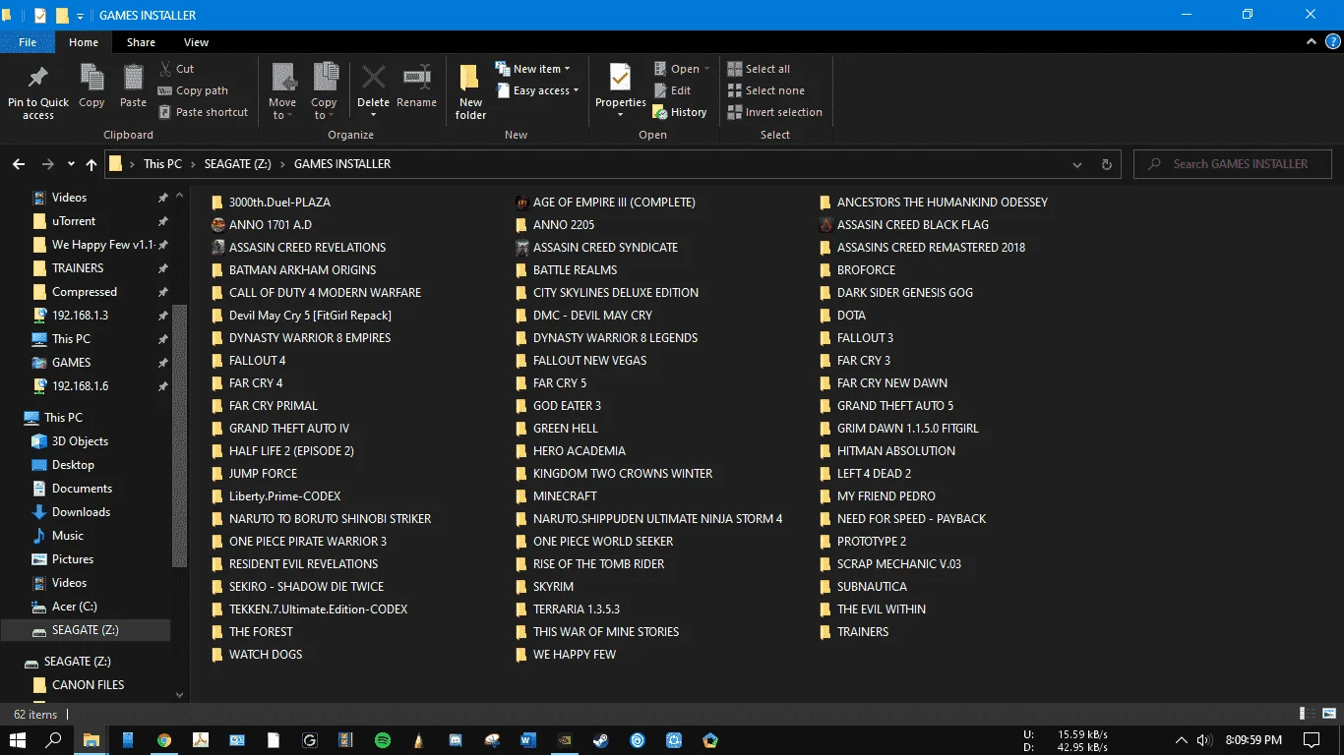Click Copy path in the ribbon
The image size is (1344, 755).
click(x=194, y=90)
